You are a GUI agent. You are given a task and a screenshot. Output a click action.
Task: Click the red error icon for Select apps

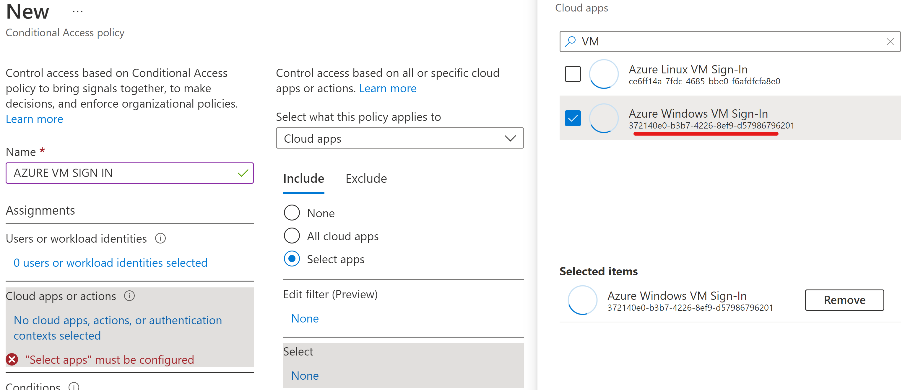[12, 360]
